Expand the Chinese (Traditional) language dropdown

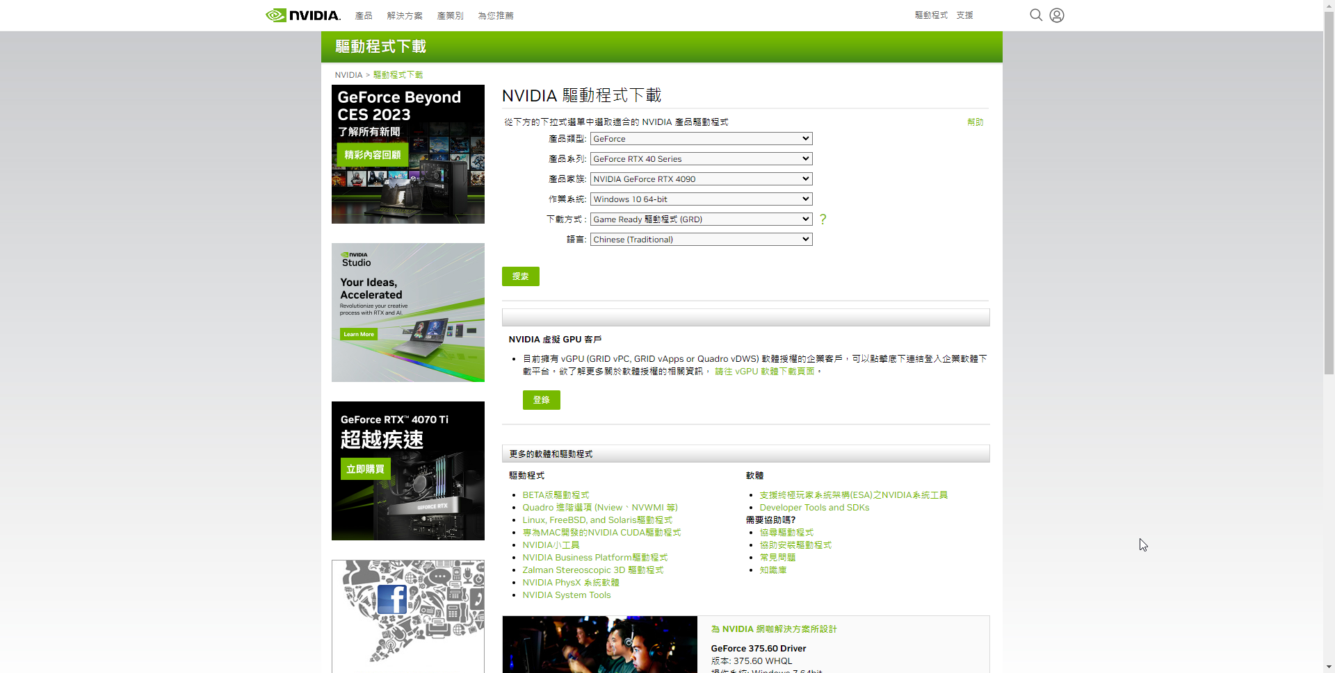click(701, 240)
